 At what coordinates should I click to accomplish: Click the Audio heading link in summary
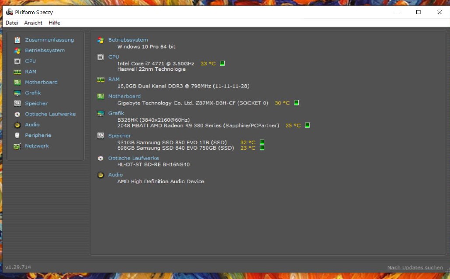(115, 174)
